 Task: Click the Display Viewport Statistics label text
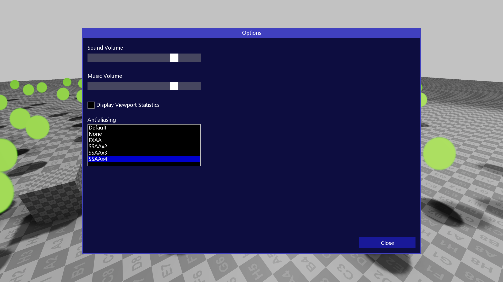[128, 105]
